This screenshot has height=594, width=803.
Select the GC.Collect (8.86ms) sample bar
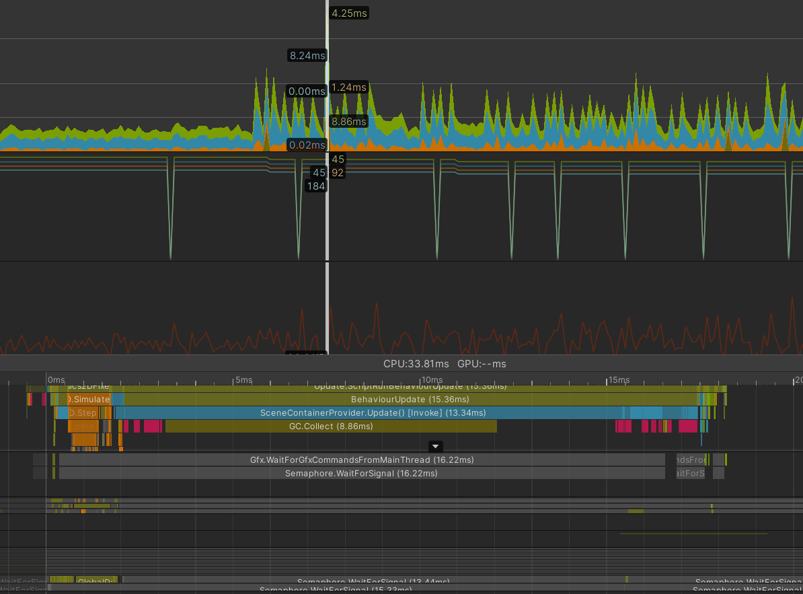click(331, 426)
